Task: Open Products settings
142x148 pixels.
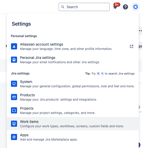Action: click(x=73, y=97)
